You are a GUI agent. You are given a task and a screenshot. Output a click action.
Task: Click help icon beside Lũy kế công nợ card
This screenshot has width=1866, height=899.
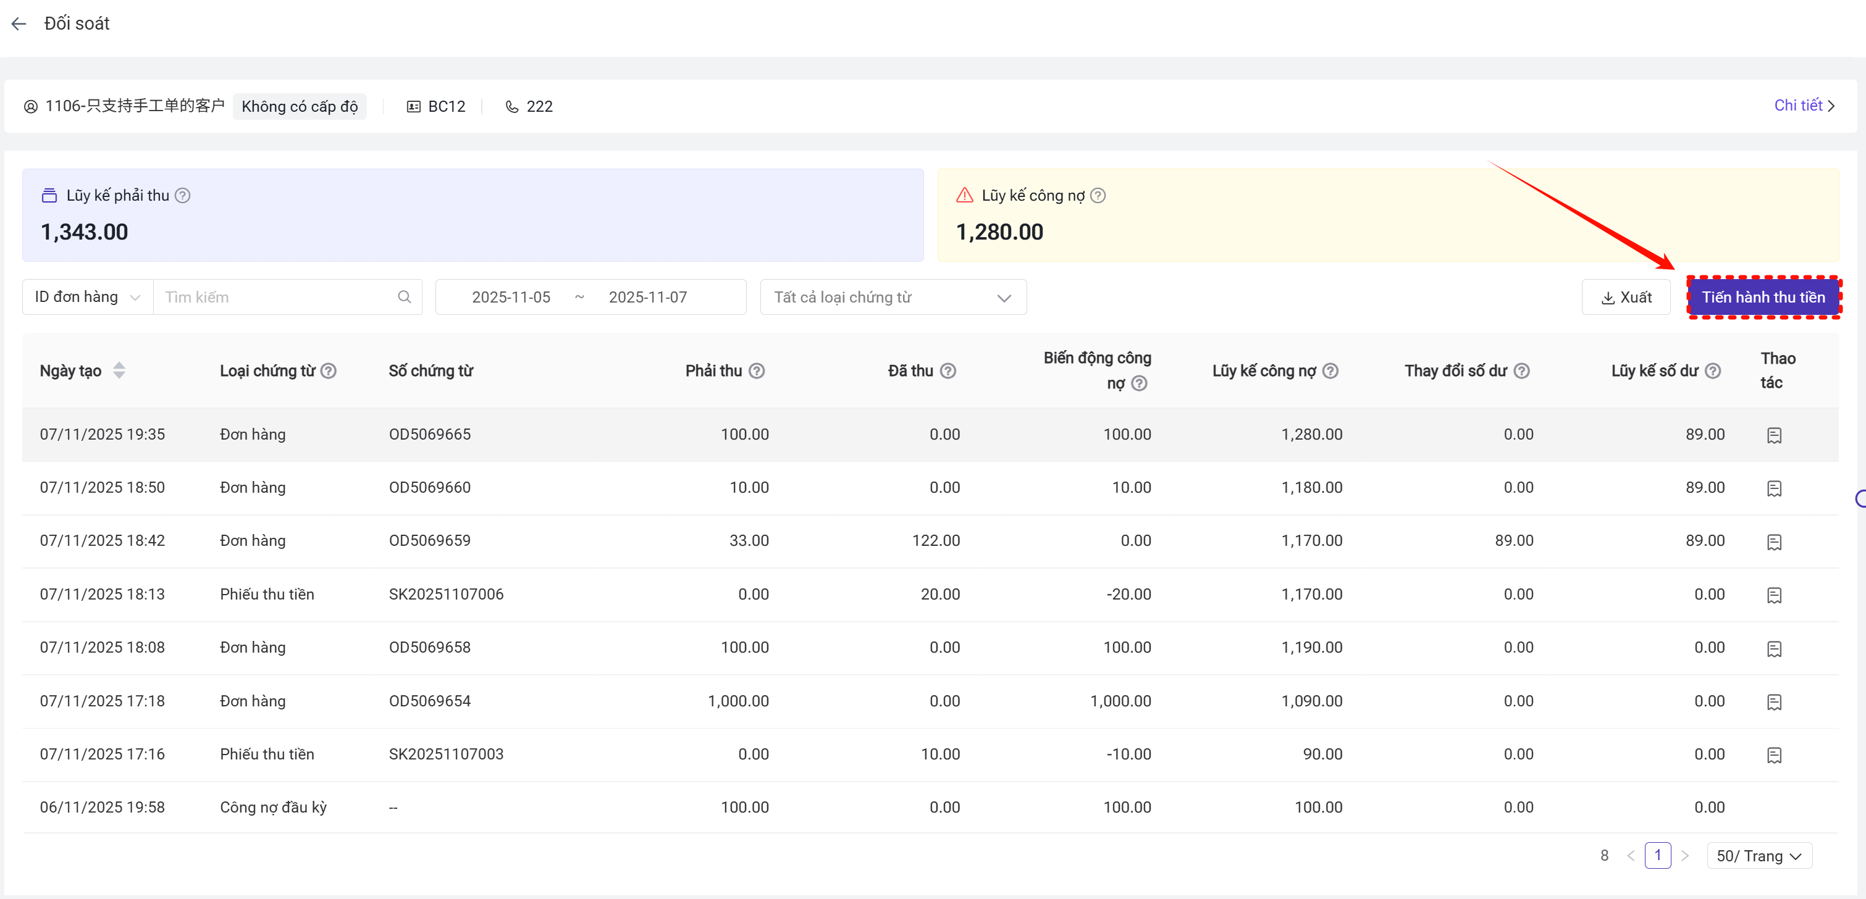pos(1098,196)
